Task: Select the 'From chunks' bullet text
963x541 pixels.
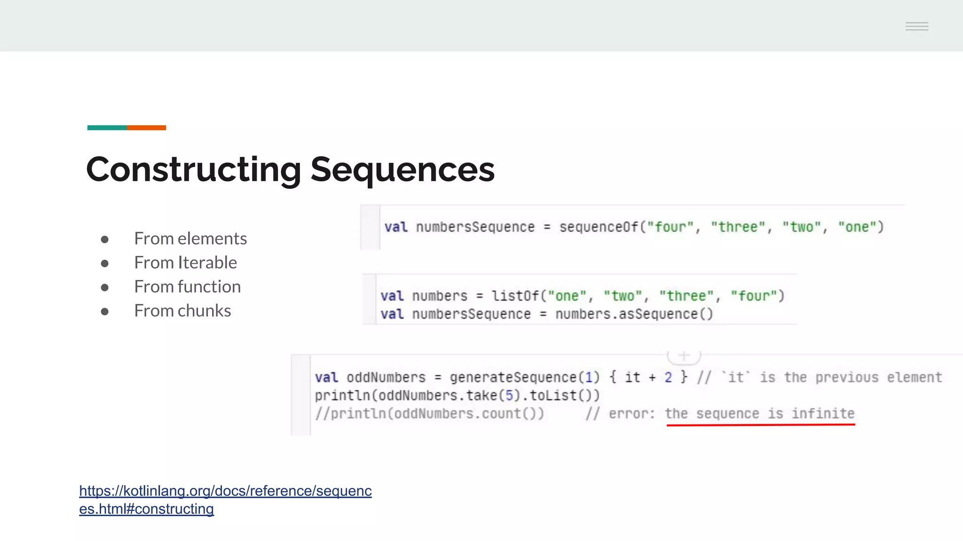Action: tap(182, 310)
